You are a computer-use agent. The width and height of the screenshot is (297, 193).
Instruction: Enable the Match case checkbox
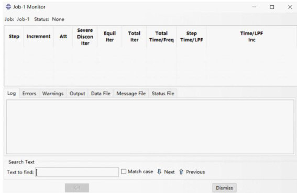[124, 172]
